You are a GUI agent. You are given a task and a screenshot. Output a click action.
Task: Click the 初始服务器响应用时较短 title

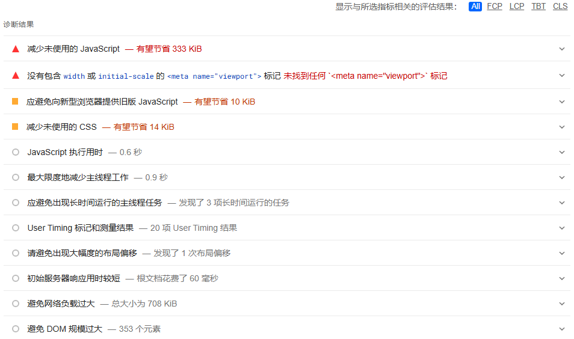pos(73,278)
